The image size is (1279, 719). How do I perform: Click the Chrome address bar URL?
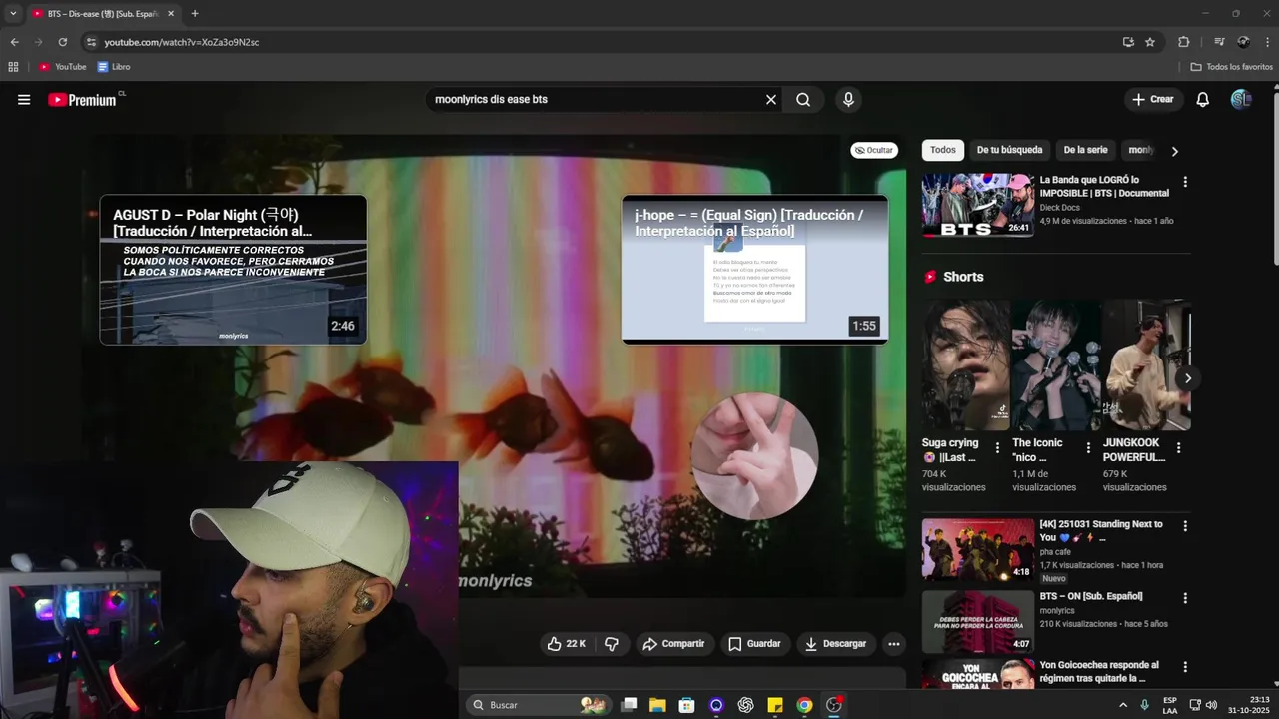[182, 42]
